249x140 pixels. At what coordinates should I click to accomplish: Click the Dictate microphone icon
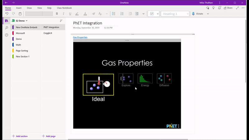point(193,14)
